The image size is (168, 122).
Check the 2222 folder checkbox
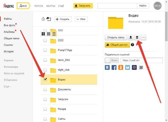(x=45, y=40)
